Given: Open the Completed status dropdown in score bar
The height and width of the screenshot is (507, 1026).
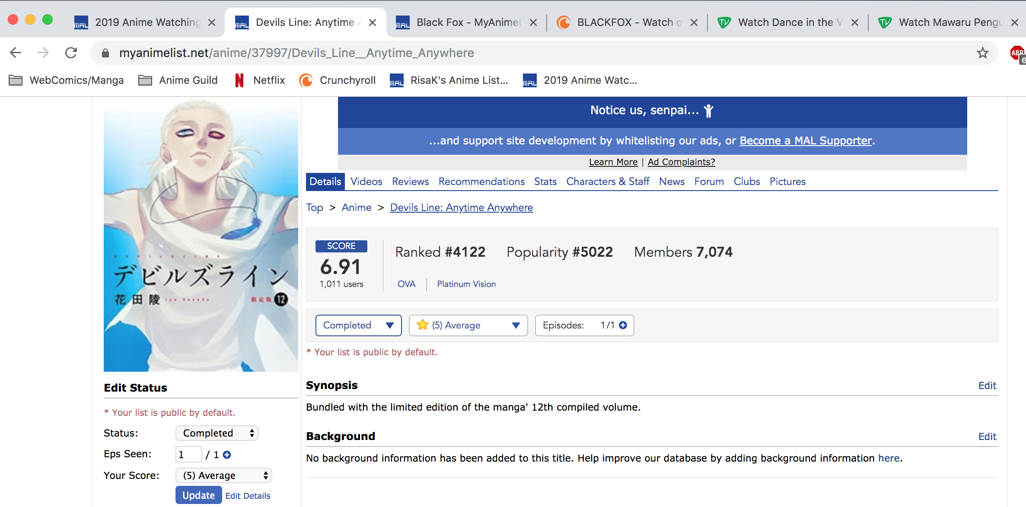Looking at the screenshot, I should tap(359, 325).
